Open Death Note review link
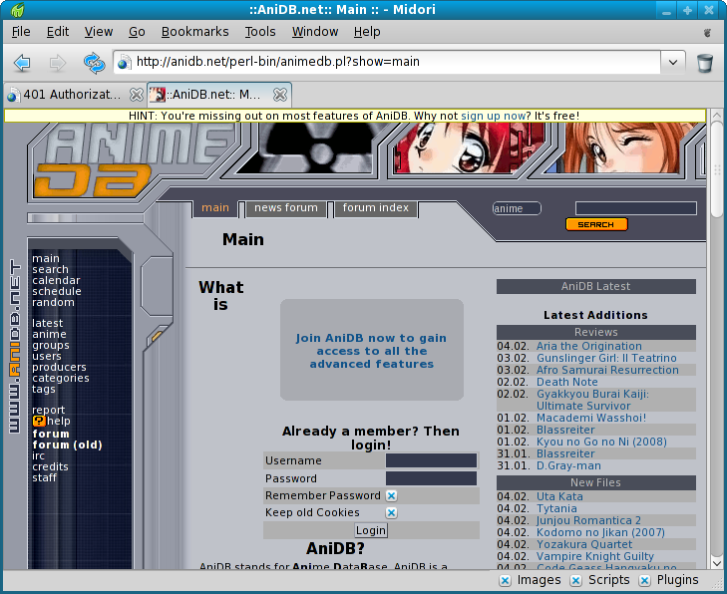This screenshot has width=727, height=594. (x=567, y=382)
